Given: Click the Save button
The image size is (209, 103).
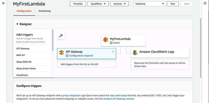Looking at the screenshot, I should coord(187,4).
